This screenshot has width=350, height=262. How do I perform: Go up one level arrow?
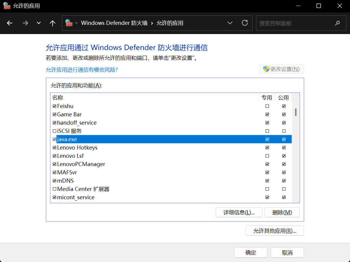pyautogui.click(x=52, y=23)
